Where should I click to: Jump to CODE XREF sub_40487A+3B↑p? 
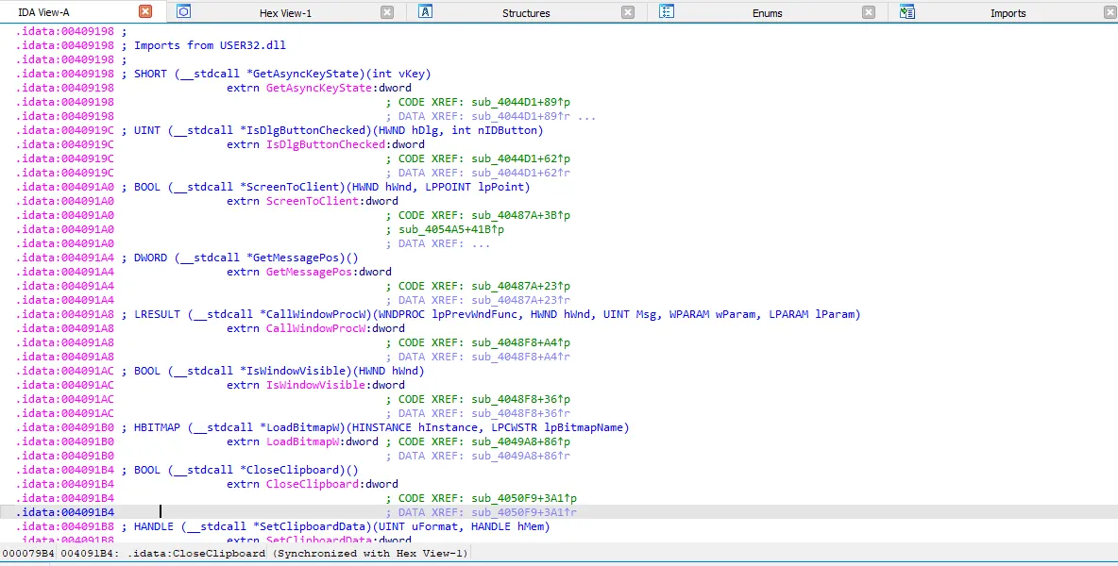click(x=520, y=215)
